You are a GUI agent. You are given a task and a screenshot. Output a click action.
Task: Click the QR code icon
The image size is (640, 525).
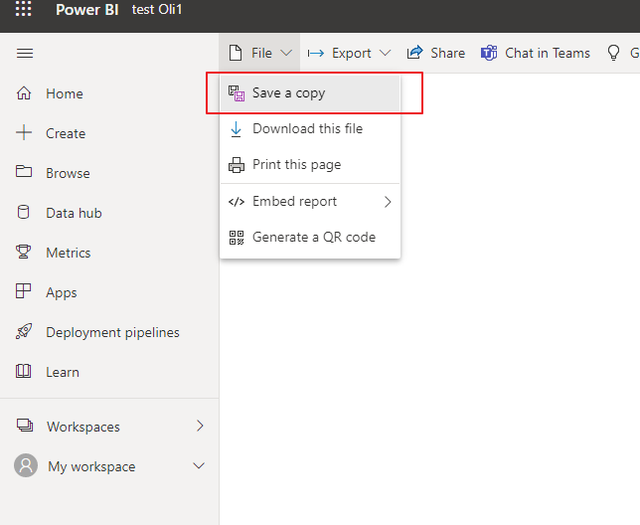click(x=237, y=238)
